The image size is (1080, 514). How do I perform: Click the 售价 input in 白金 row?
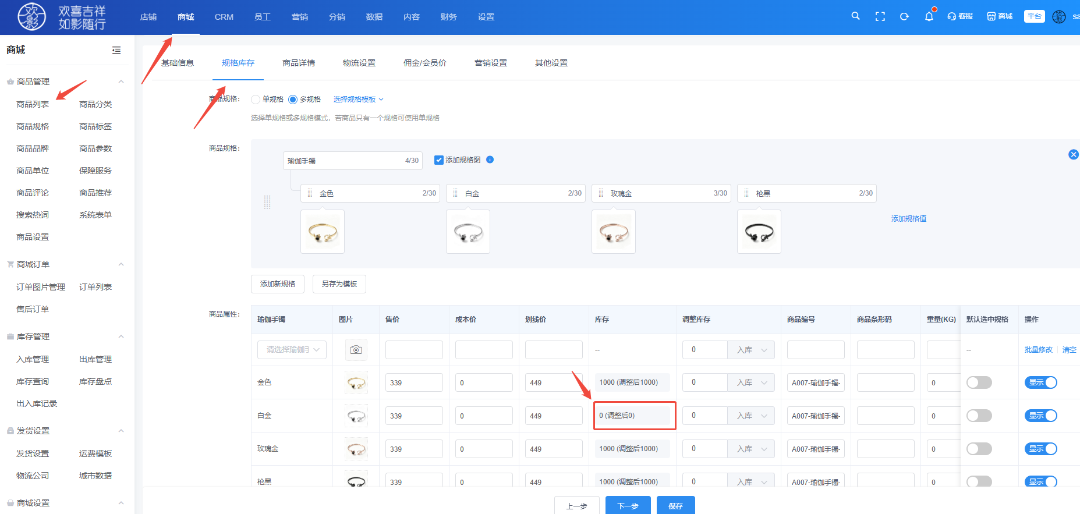(x=414, y=416)
